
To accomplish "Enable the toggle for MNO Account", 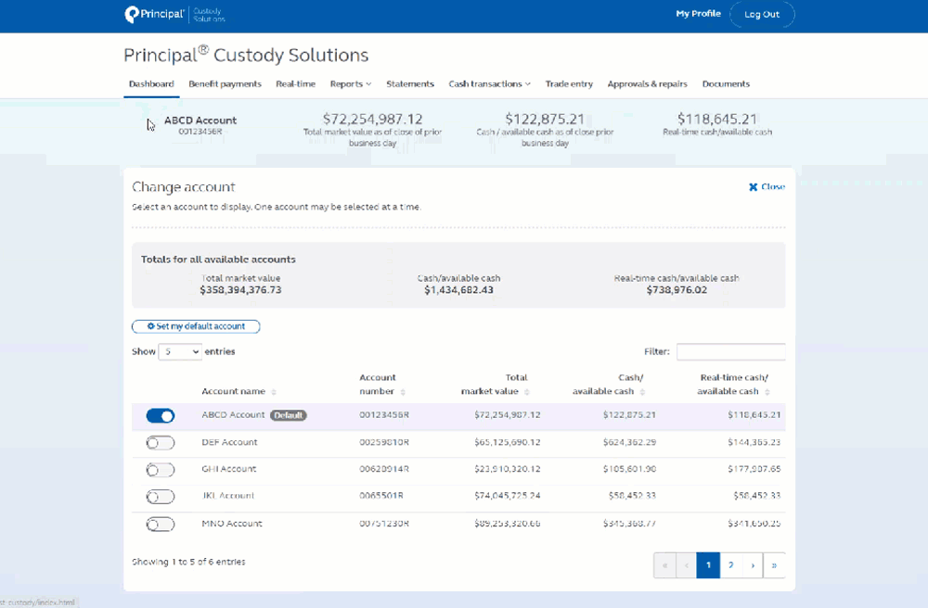I will coord(161,524).
